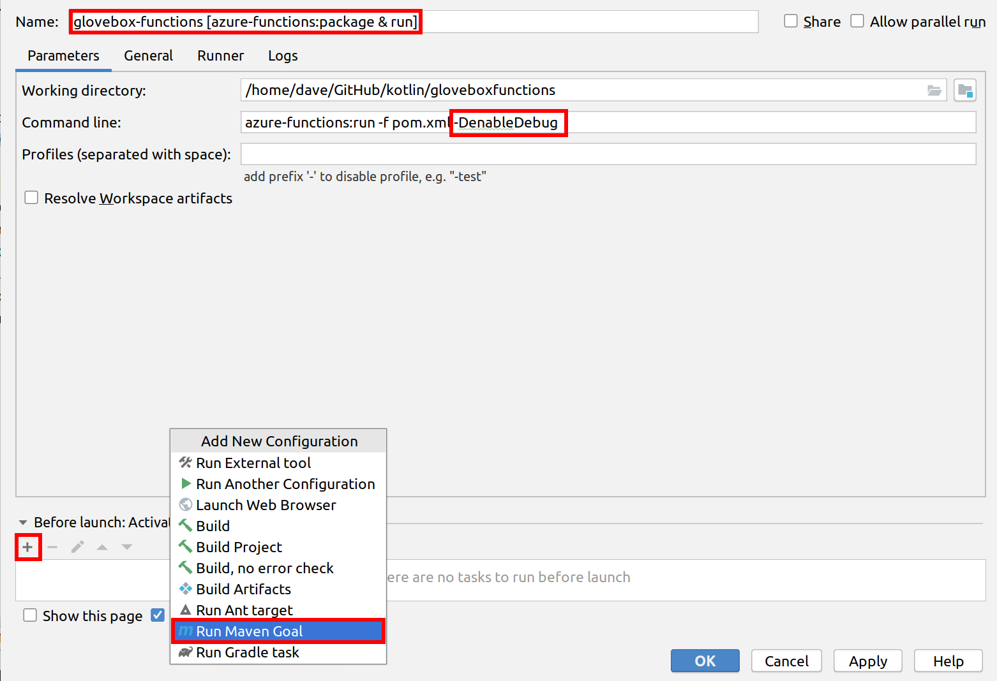Select Run External tool entry
The width and height of the screenshot is (997, 681).
pyautogui.click(x=278, y=463)
